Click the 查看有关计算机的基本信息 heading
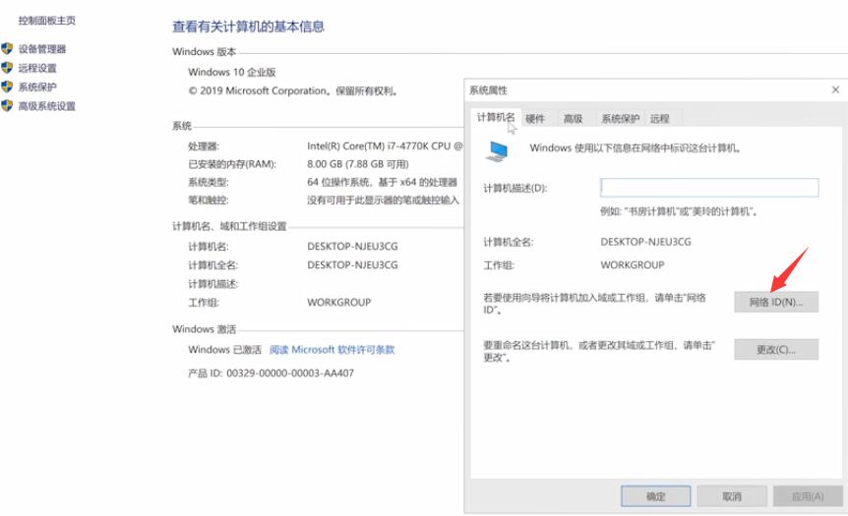 [x=248, y=27]
